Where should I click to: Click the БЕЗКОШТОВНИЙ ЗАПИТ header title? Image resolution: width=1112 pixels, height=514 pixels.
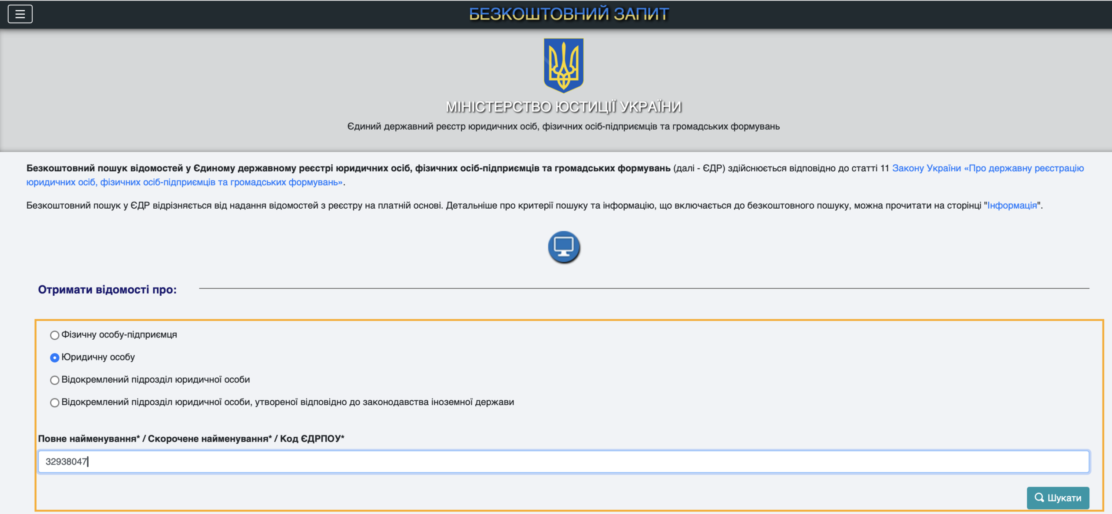(x=569, y=14)
